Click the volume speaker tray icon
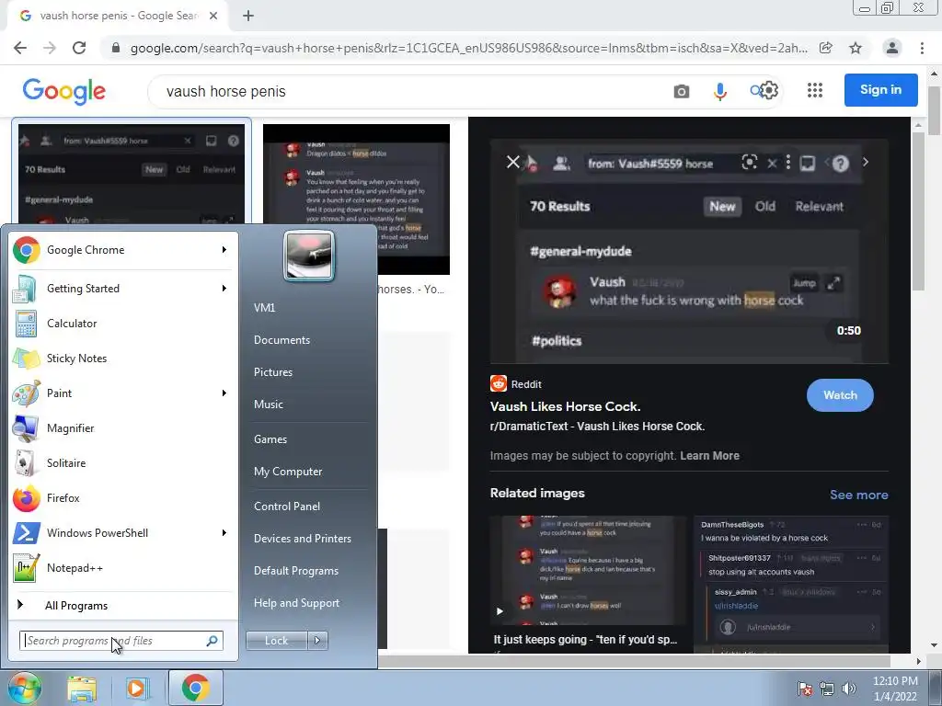The height and width of the screenshot is (706, 942). coord(849,689)
